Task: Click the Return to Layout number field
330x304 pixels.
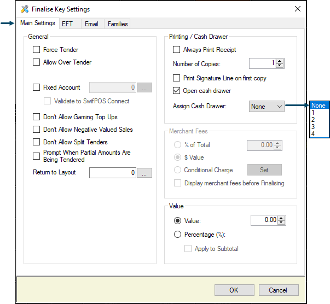Action: click(113, 173)
